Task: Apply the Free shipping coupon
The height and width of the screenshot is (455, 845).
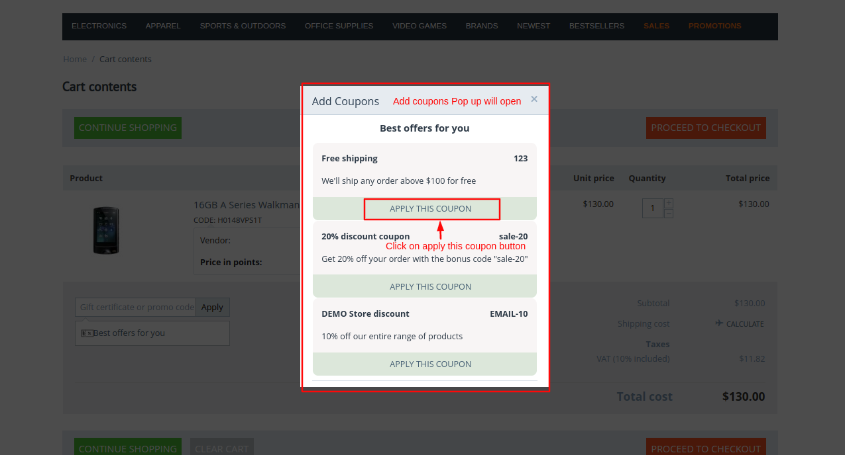Action: coord(431,209)
